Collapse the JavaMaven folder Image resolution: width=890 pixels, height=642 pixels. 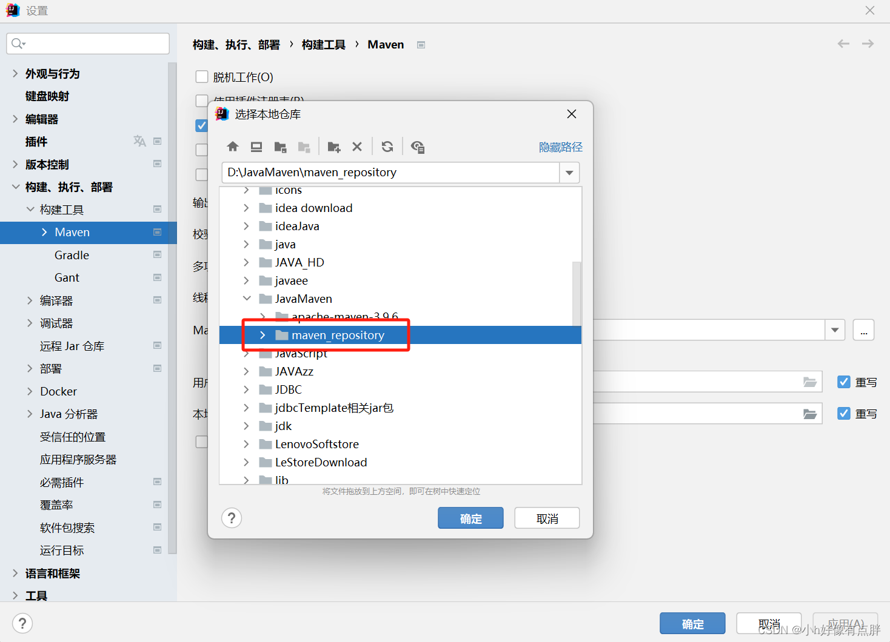click(246, 299)
